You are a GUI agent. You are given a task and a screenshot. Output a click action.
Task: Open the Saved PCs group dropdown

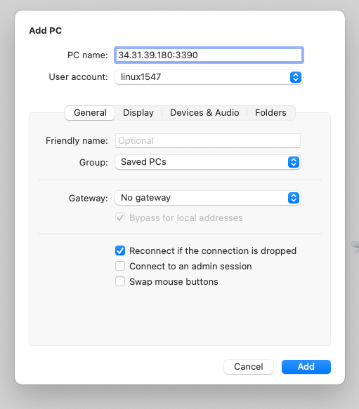point(208,162)
